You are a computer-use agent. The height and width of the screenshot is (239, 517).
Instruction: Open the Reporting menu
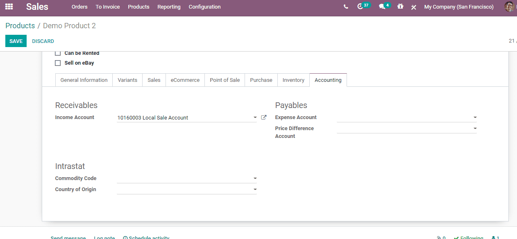point(169,7)
